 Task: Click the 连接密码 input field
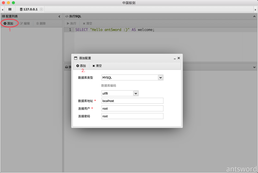point(132,116)
